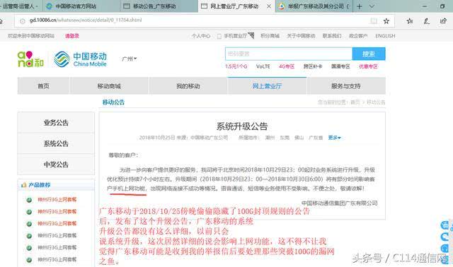
Task: Click the 广东省 city link
Action: (x=316, y=138)
